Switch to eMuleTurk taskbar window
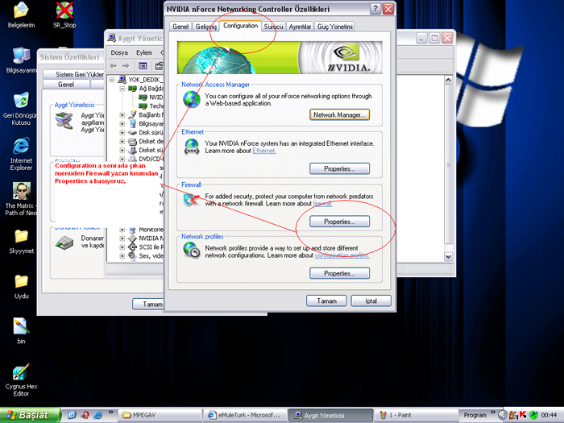 click(x=245, y=415)
